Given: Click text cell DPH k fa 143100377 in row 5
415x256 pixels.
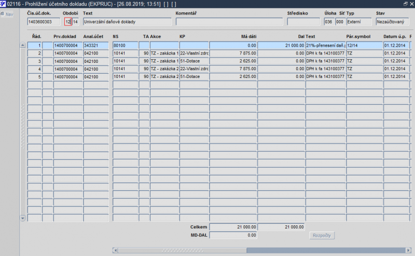Looking at the screenshot, I should point(326,76).
